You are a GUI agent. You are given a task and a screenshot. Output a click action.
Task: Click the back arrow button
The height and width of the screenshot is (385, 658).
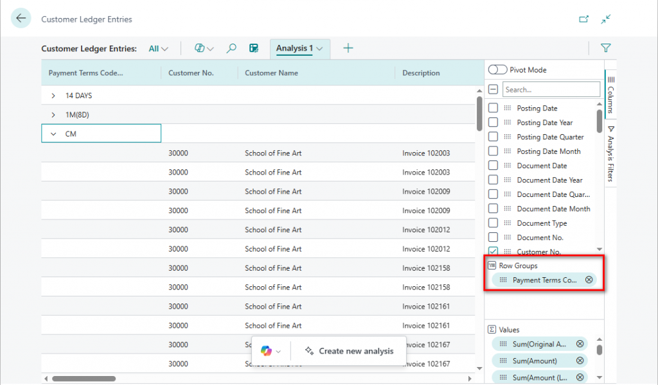tap(21, 19)
